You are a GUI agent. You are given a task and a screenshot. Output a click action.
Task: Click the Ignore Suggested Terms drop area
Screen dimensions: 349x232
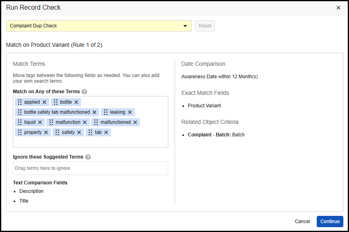tap(90, 168)
